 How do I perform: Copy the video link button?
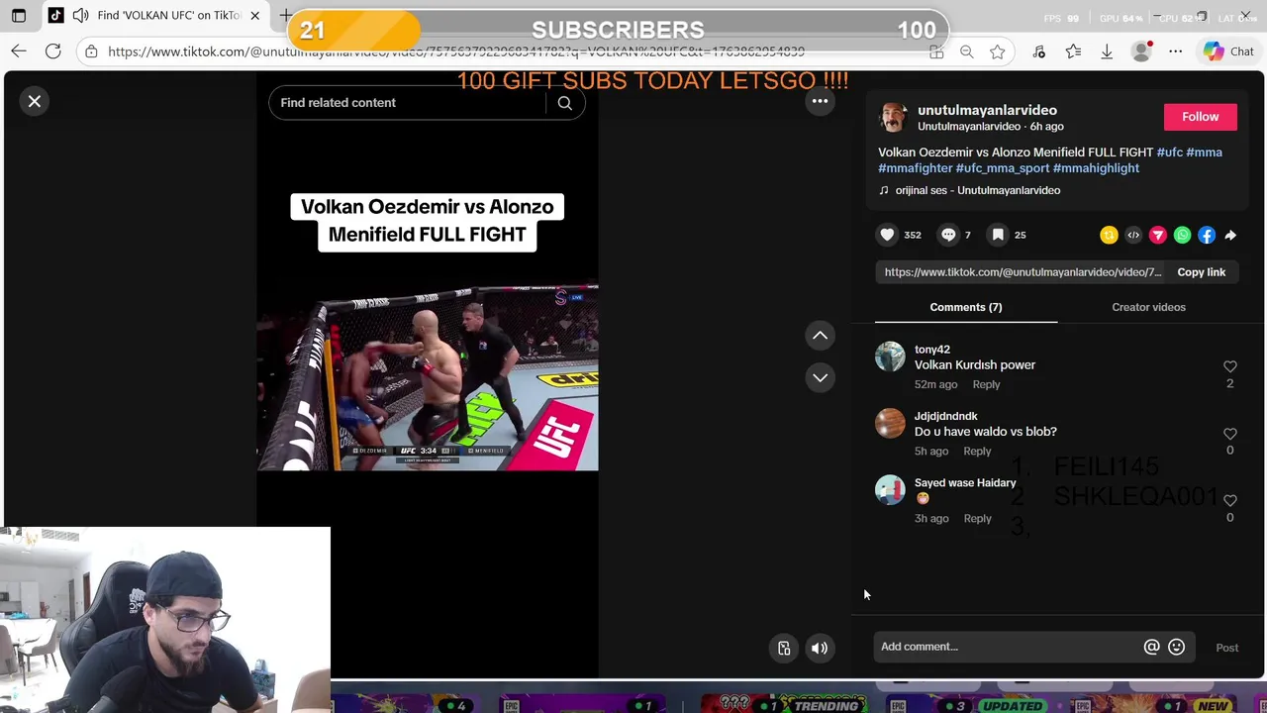click(1201, 272)
